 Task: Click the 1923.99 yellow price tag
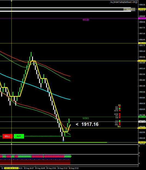pos(142,61)
